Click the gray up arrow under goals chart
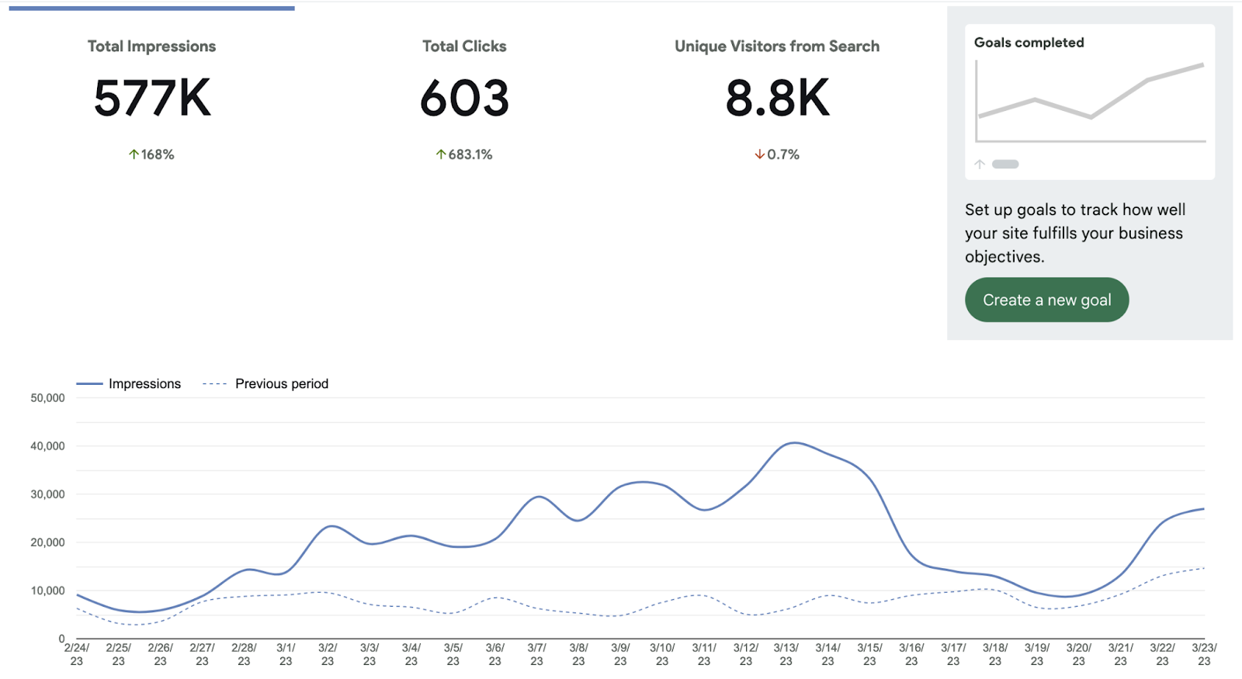 click(980, 164)
